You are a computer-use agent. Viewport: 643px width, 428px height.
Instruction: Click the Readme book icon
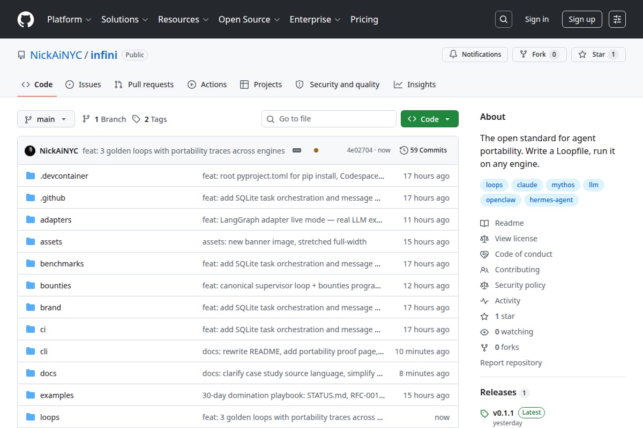[484, 223]
